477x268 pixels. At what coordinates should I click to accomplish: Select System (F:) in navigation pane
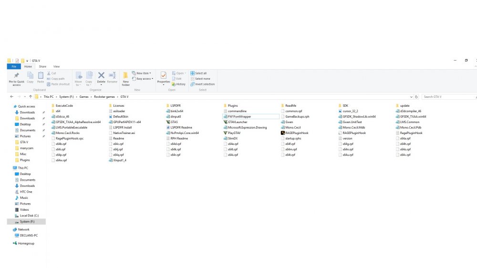point(27,222)
